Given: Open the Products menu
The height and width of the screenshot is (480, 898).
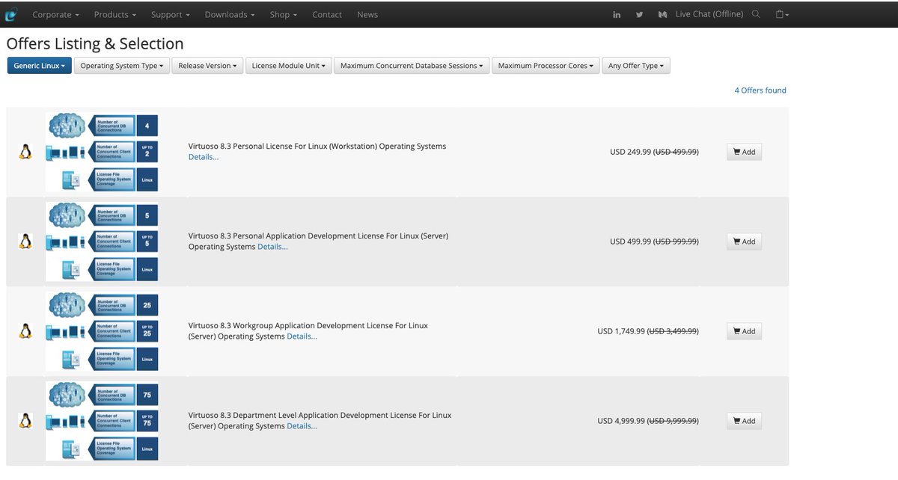Looking at the screenshot, I should [115, 14].
